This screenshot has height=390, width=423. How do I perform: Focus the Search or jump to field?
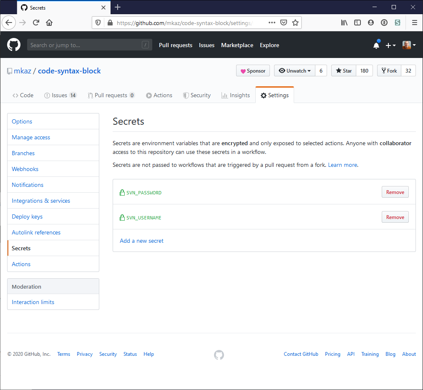[90, 45]
